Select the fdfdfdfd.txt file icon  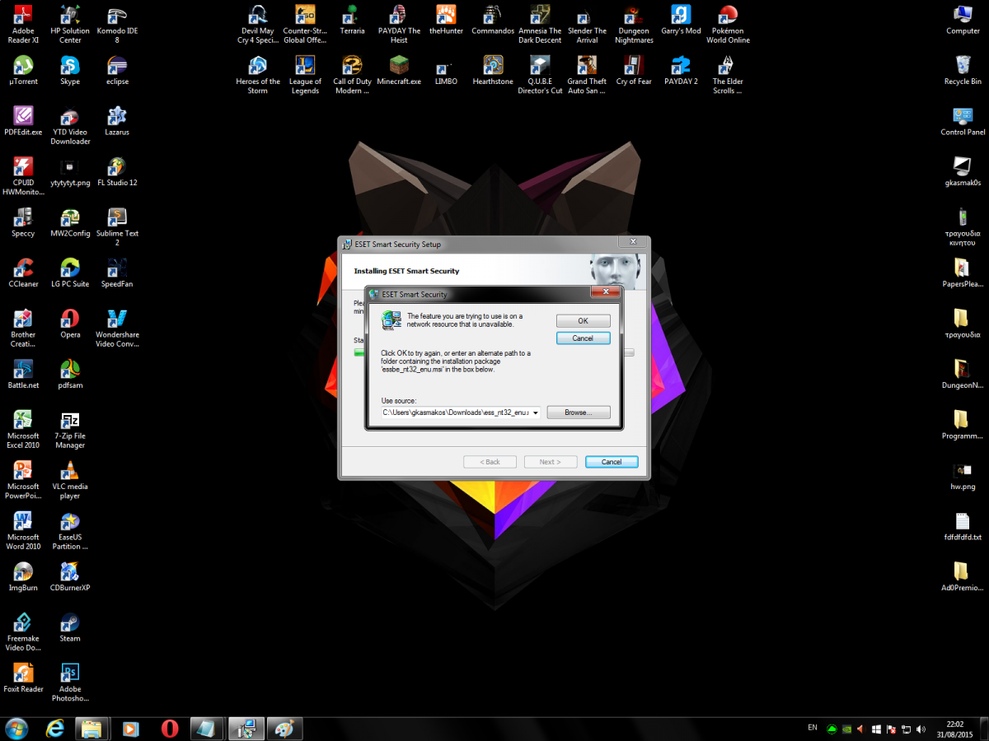[963, 526]
